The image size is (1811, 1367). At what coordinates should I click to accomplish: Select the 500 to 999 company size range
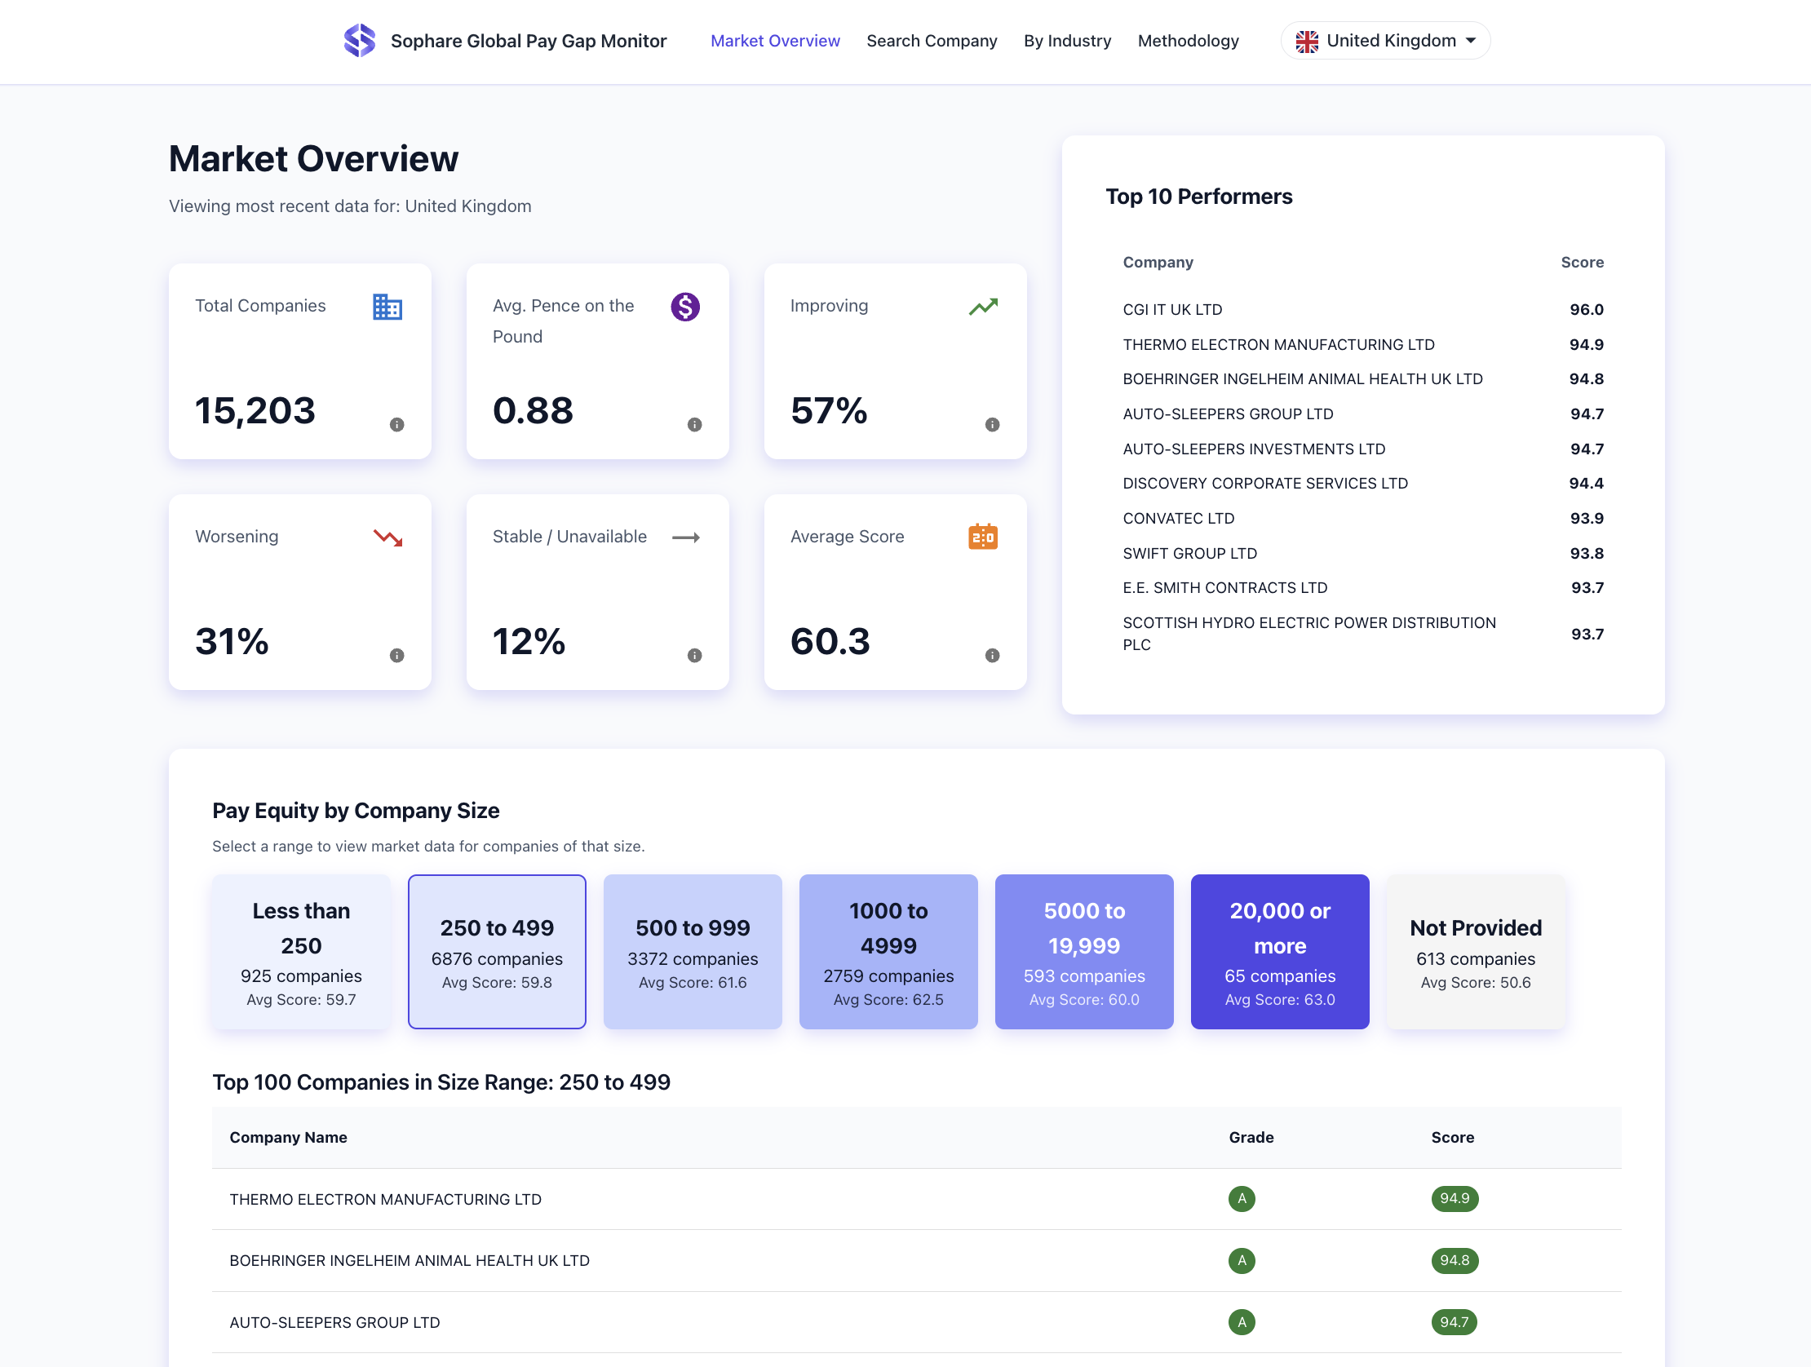[692, 952]
